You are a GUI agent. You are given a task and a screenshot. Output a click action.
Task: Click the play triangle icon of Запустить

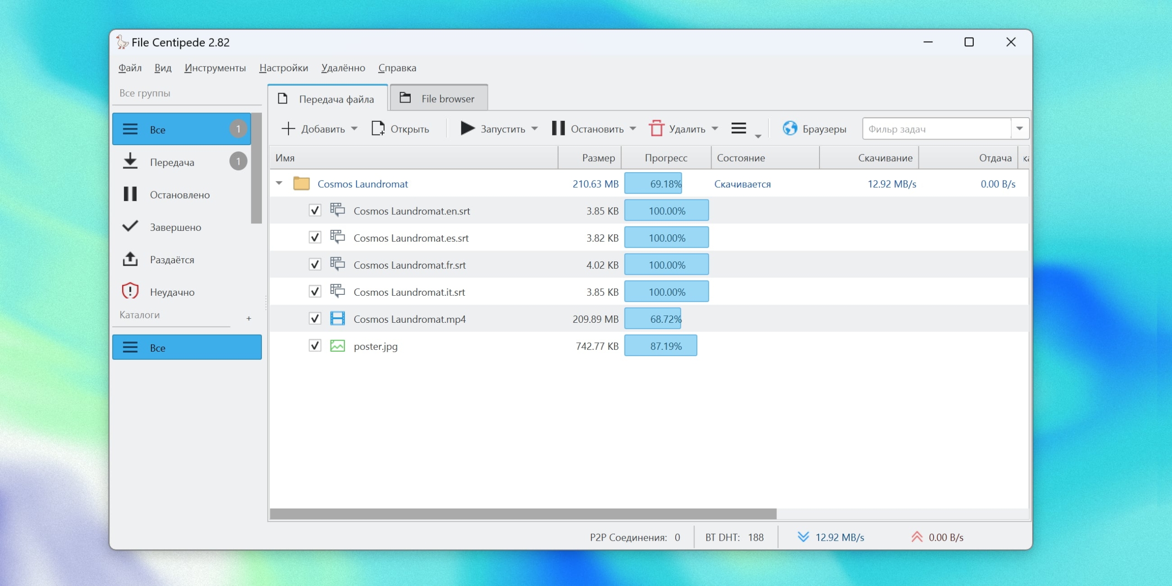467,129
